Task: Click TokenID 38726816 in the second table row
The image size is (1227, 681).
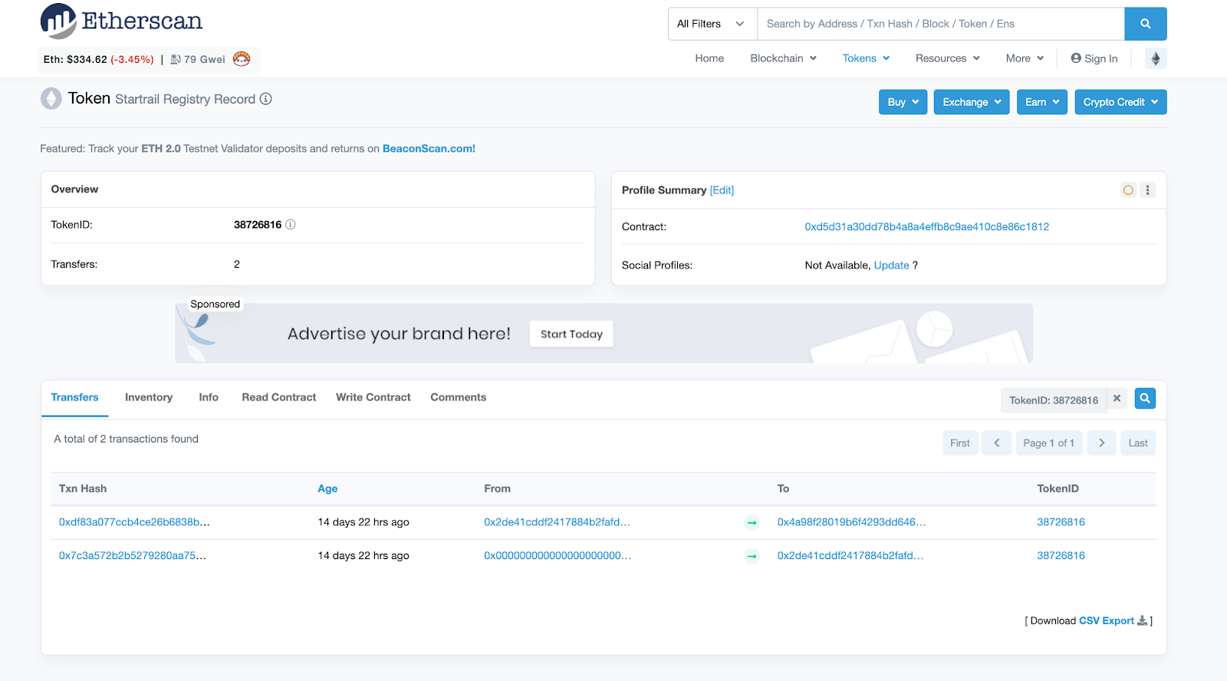Action: click(x=1061, y=556)
